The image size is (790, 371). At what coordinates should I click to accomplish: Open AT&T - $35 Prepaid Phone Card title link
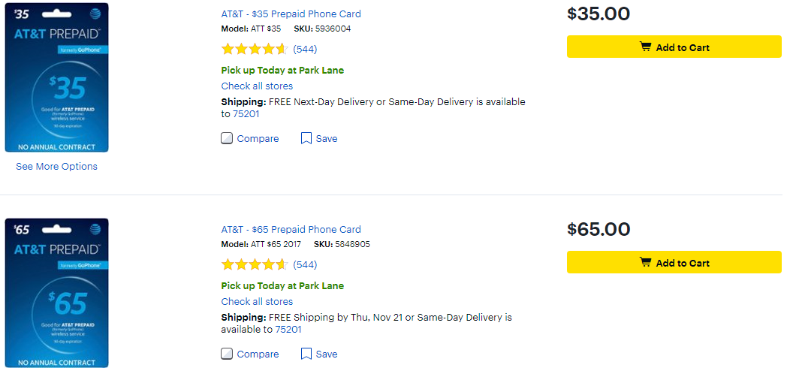coord(291,14)
